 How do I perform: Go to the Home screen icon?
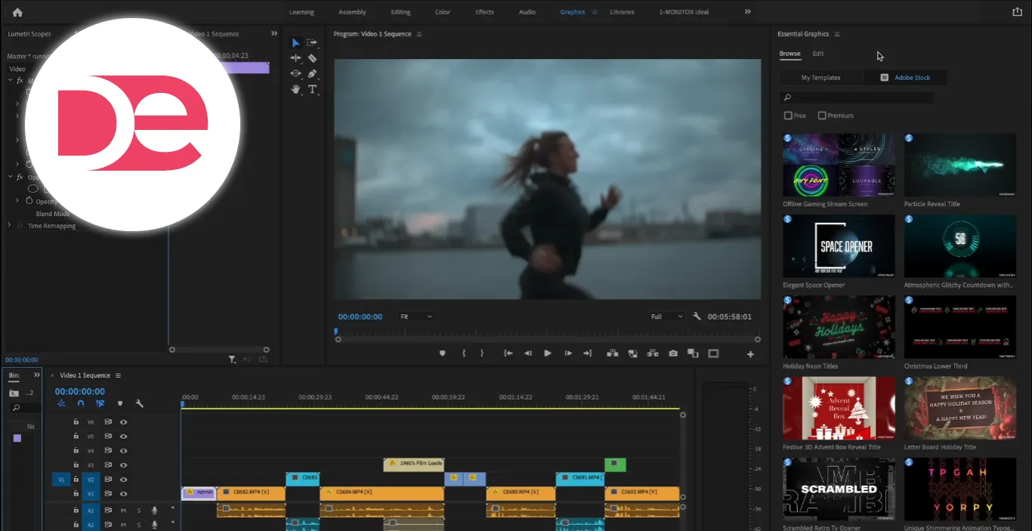(x=17, y=12)
